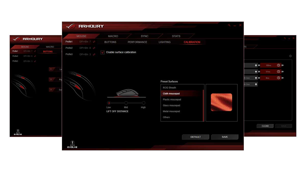The image size is (306, 172).
Task: Click Profile2 link icon in left window
Action: click(35, 56)
